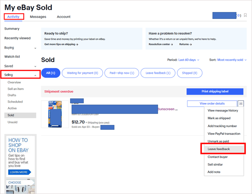Change the Period Last 60 days dropdown
This screenshot has width=252, height=194.
tap(189, 60)
